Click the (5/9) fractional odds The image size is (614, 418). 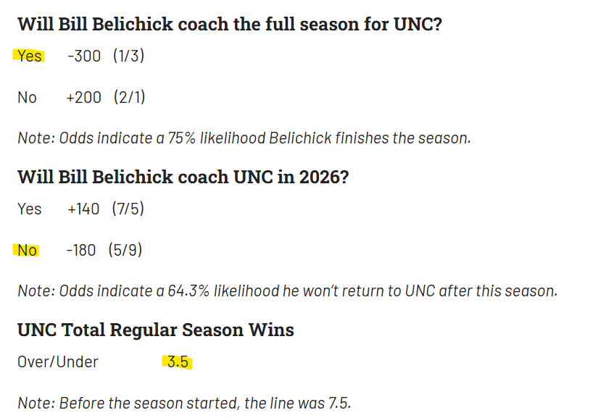tap(125, 251)
